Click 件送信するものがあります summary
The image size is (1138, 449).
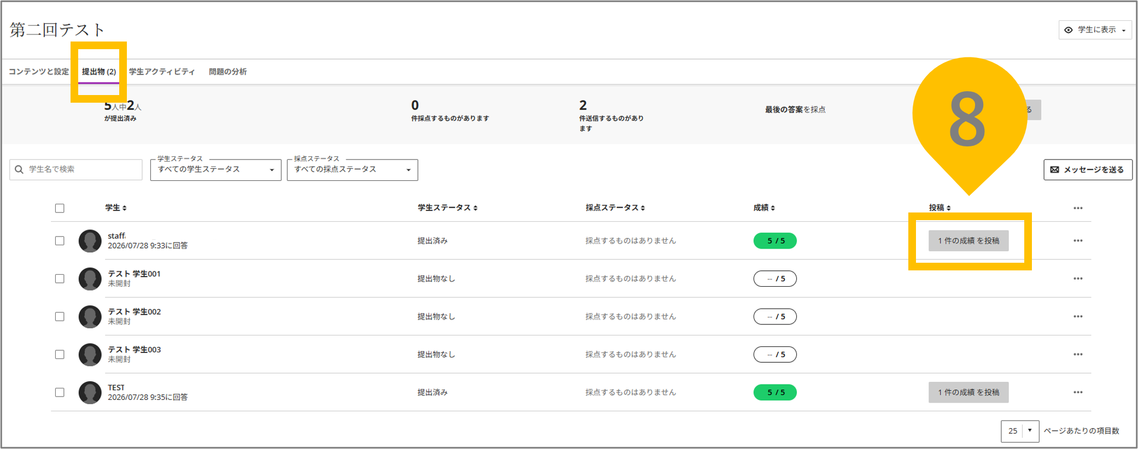(x=611, y=123)
